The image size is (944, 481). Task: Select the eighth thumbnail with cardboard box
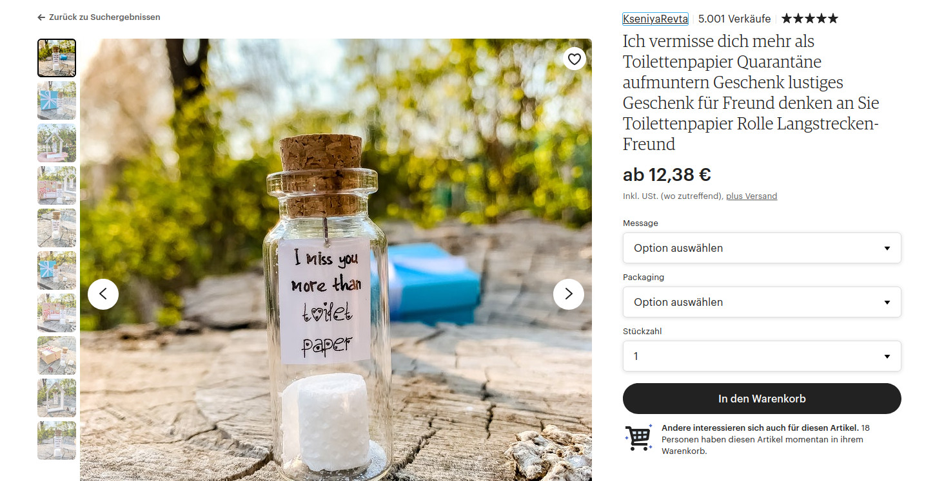click(57, 355)
